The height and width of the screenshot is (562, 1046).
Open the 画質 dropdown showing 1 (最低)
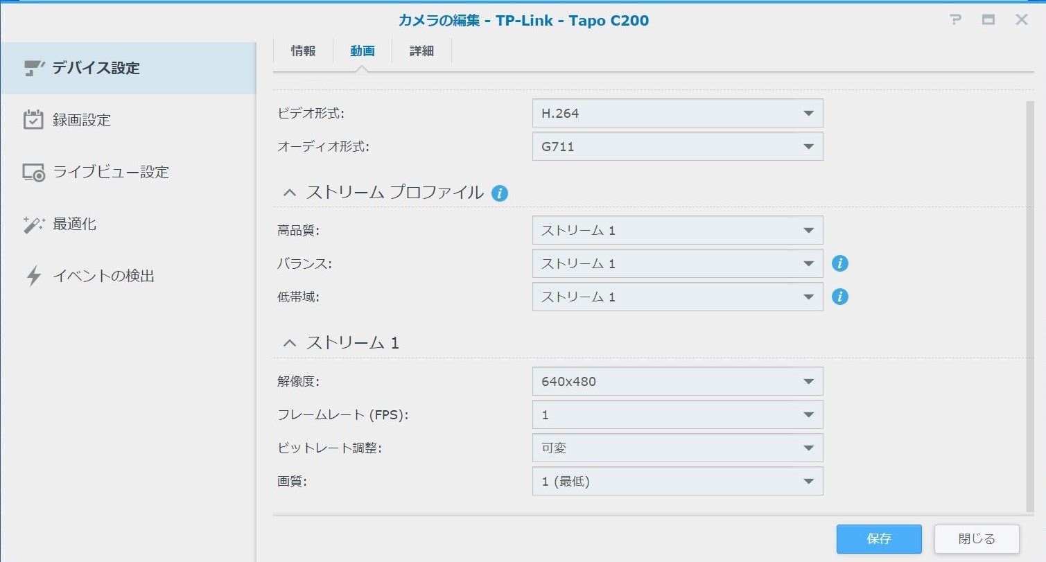pos(677,481)
